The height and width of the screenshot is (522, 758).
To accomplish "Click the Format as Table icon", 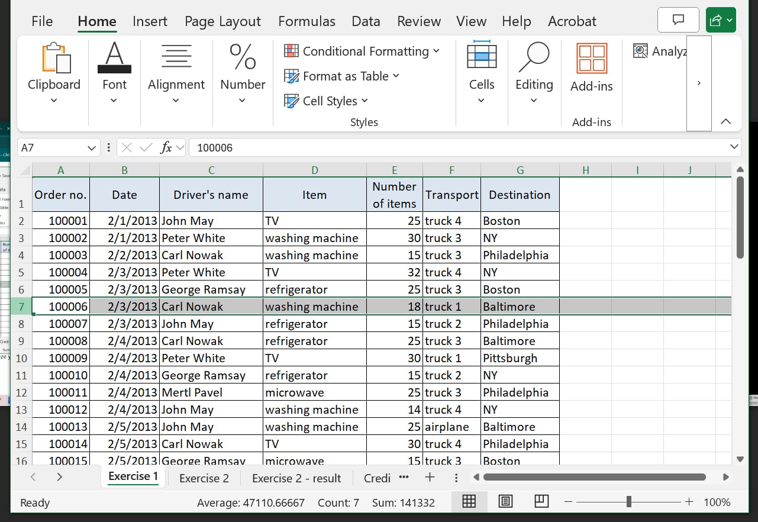I will click(x=292, y=76).
